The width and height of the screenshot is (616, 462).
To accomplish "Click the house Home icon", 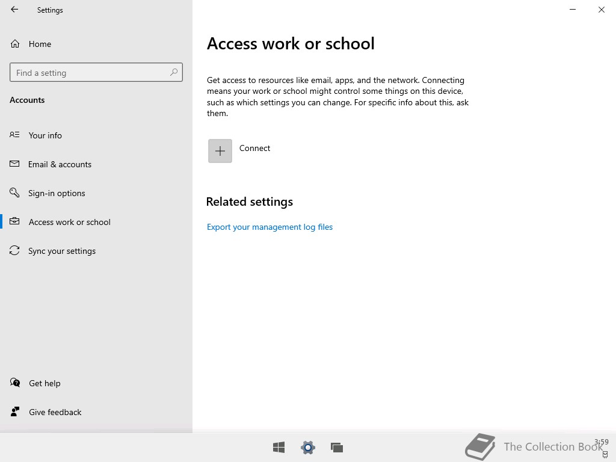I will (15, 43).
